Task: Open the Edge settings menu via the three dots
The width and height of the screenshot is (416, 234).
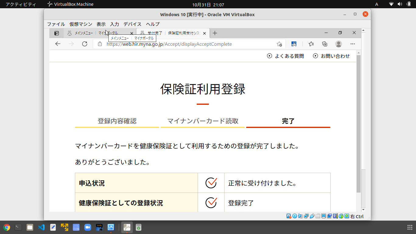Action: coord(352,44)
